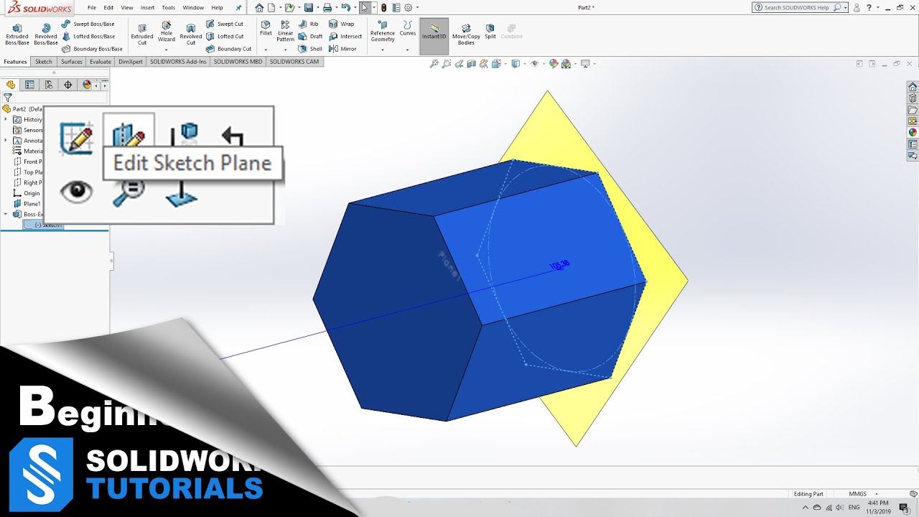
Task: Click the Undo icon
Action: 346,8
